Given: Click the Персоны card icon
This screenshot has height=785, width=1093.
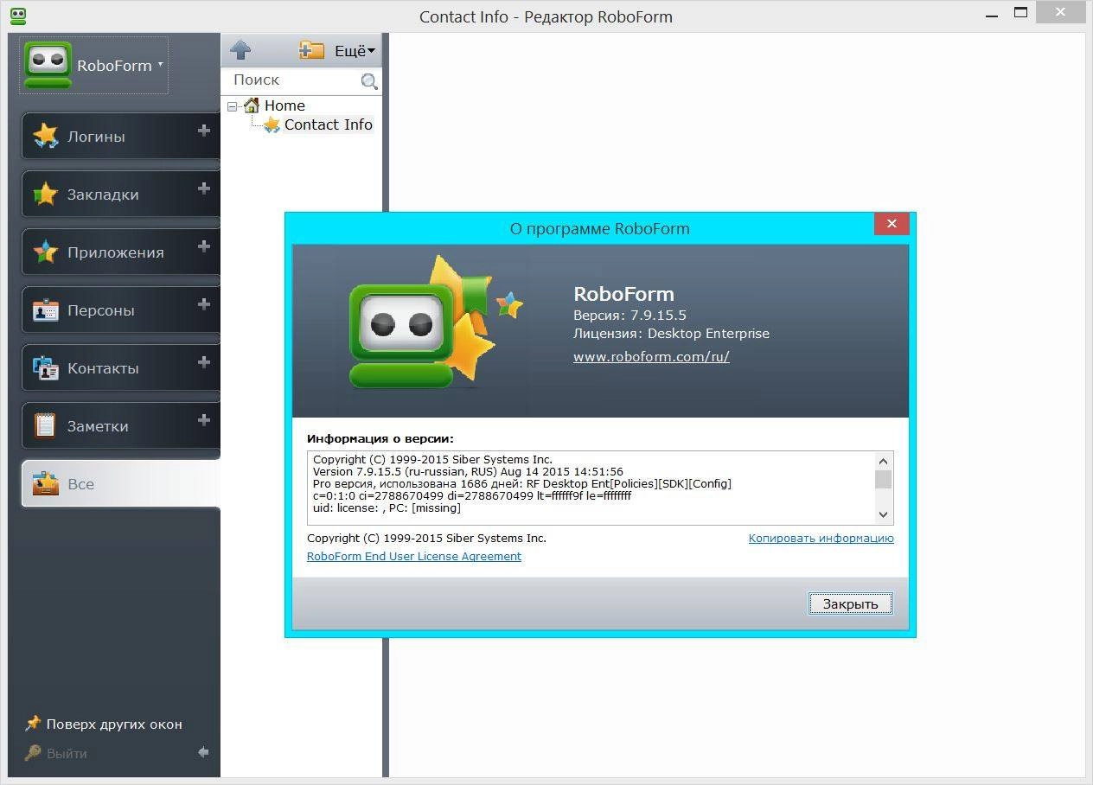Looking at the screenshot, I should click(x=45, y=310).
